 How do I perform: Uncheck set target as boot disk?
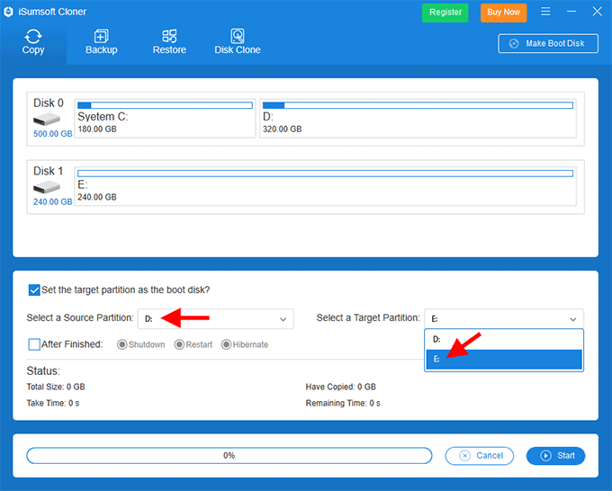click(34, 290)
